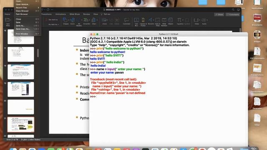The image size is (267, 150).
Task: Switch to the Slide Show ribbon tab
Action: click(75, 14)
